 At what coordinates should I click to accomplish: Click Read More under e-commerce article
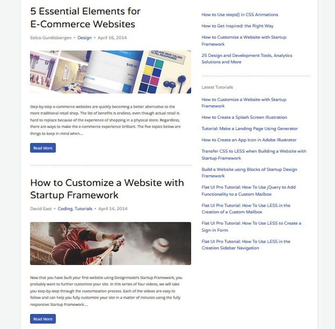(43, 148)
